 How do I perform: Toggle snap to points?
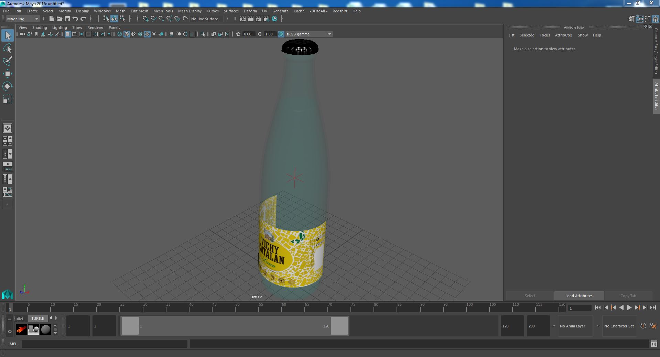(161, 19)
